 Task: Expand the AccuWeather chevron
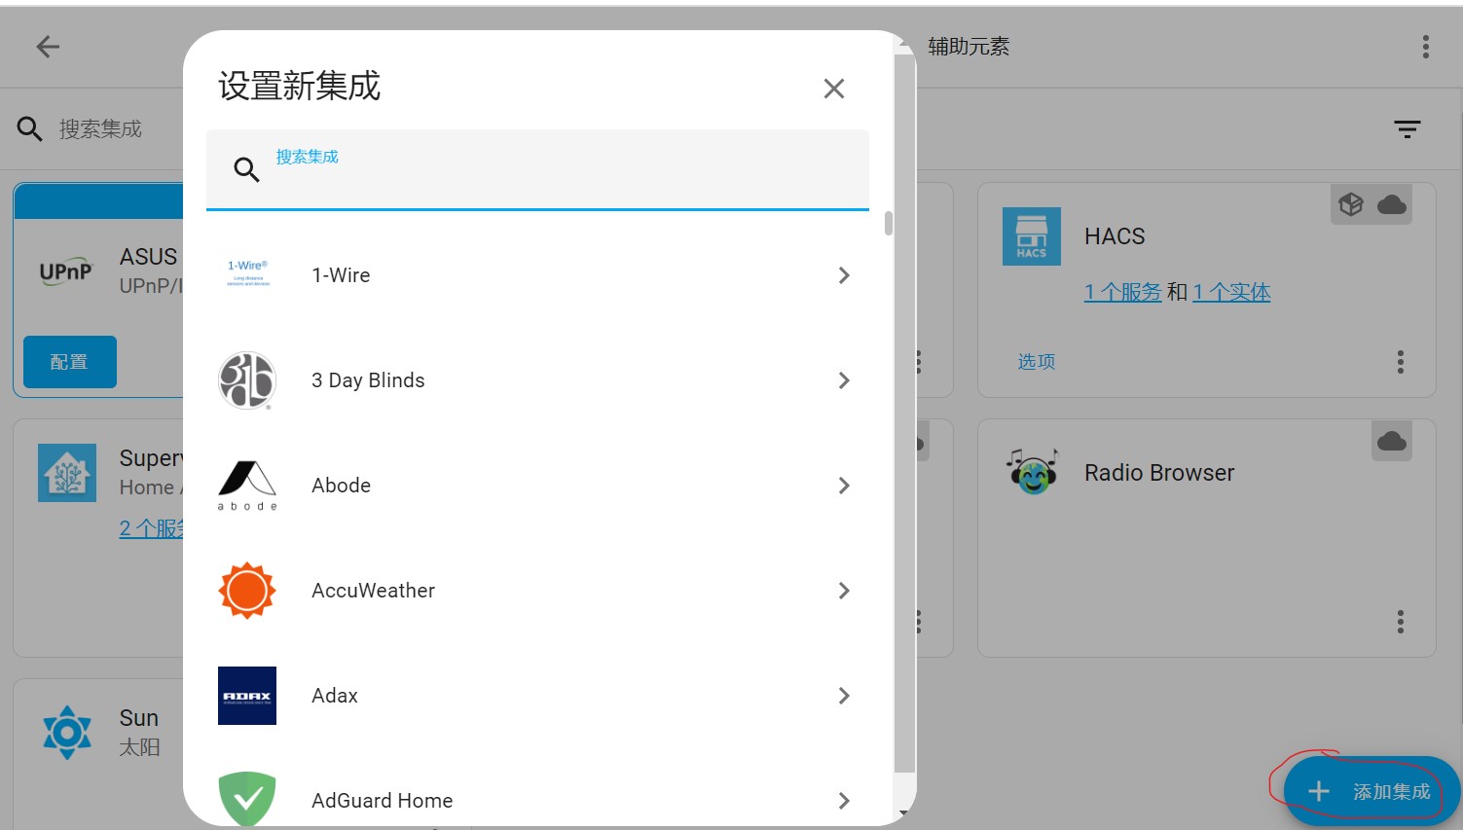pyautogui.click(x=844, y=591)
